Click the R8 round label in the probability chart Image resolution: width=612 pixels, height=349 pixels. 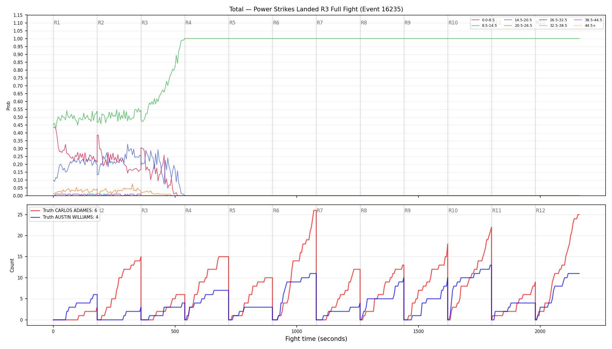click(364, 23)
